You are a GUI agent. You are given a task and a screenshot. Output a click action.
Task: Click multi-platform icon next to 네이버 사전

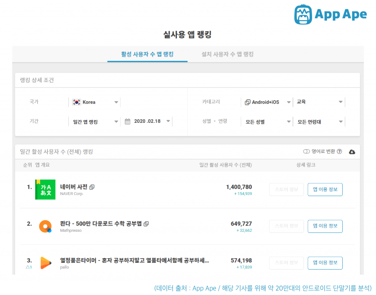pyautogui.click(x=92, y=187)
